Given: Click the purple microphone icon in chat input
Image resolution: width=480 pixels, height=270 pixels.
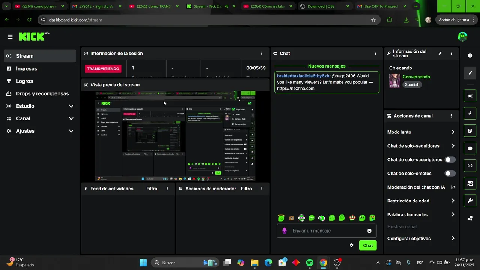Looking at the screenshot, I should 285,231.
